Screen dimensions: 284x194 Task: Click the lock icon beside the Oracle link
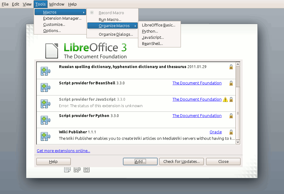pyautogui.click(x=231, y=132)
